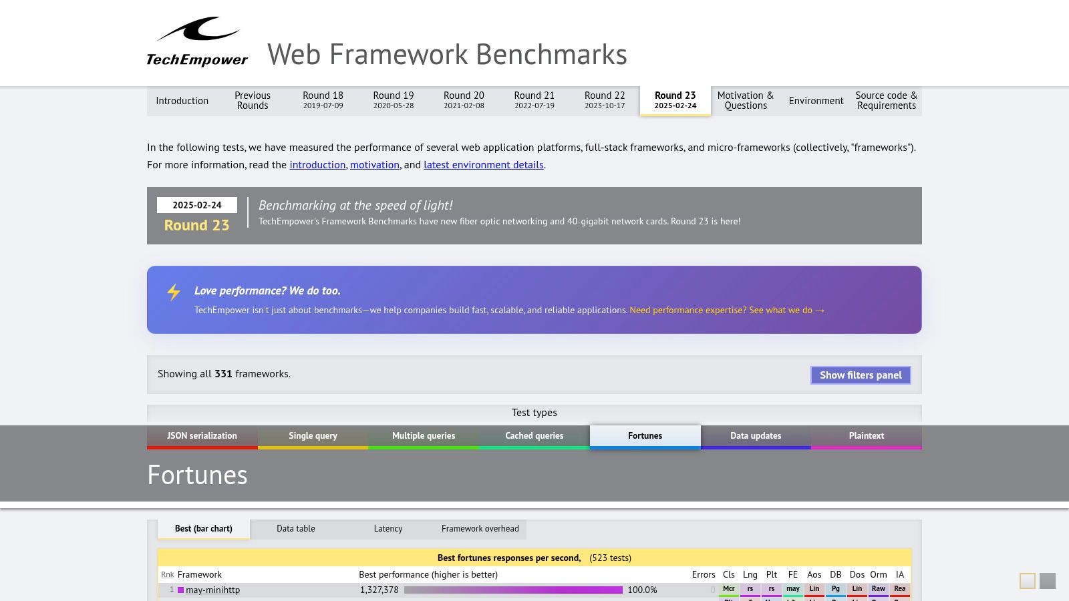1069x601 pixels.
Task: Open Source code & Requirements tab
Action: coord(887,101)
